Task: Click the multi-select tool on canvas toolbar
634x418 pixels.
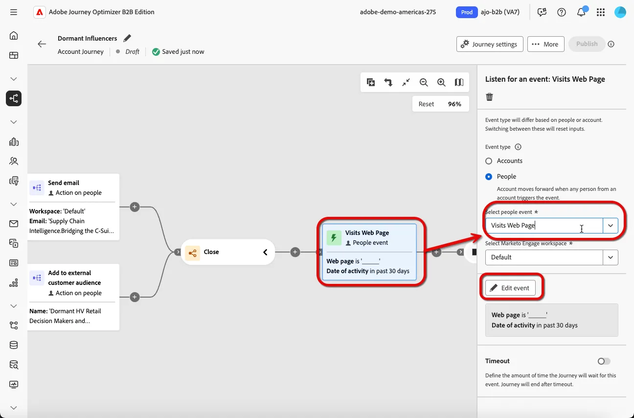Action: pyautogui.click(x=371, y=83)
